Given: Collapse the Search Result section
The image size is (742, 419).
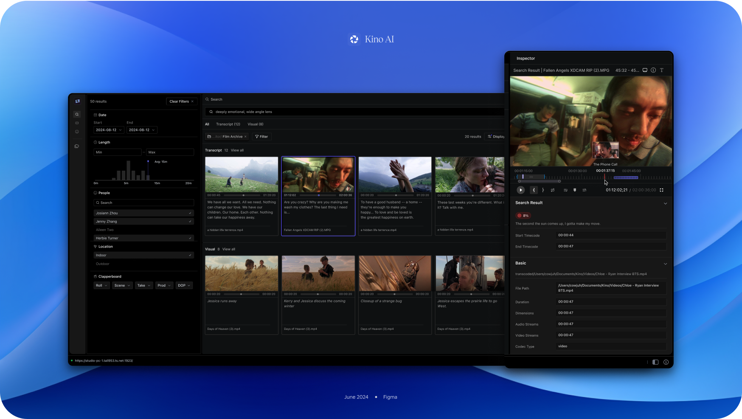Looking at the screenshot, I should coord(665,203).
